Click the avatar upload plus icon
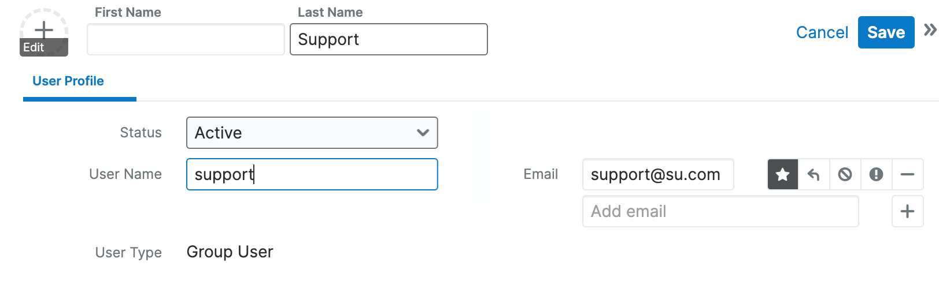This screenshot has width=939, height=292. tap(44, 29)
